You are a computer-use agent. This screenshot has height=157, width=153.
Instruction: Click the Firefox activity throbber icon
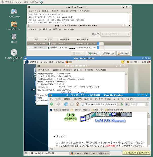pyautogui.click(x=148, y=99)
